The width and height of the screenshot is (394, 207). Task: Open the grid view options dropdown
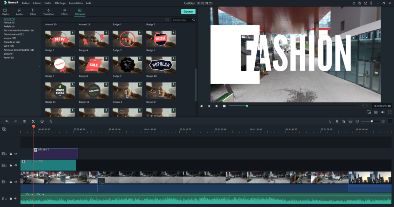tap(167, 20)
